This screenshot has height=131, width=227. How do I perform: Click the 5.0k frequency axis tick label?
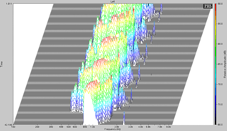point(148,127)
